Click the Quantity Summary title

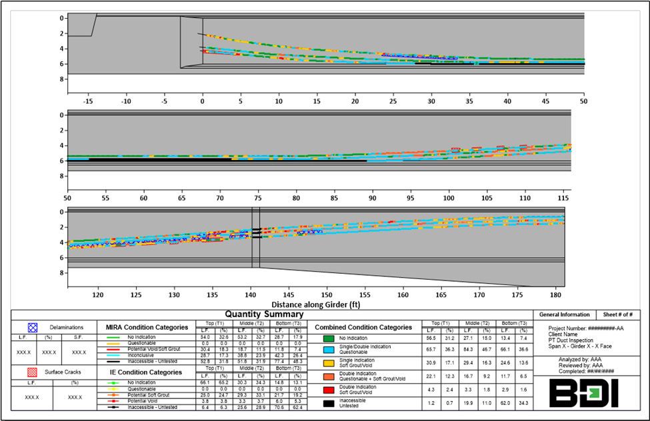[264, 314]
